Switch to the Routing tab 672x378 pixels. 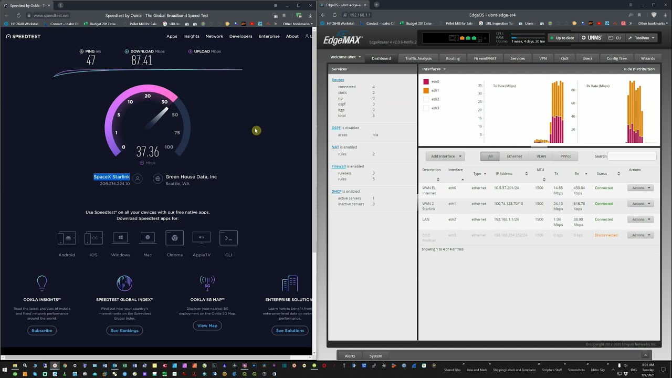(x=453, y=58)
